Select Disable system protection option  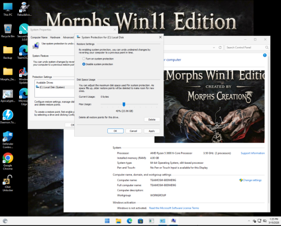coord(98,64)
